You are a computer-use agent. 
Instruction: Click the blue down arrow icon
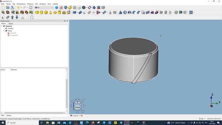point(17,17)
